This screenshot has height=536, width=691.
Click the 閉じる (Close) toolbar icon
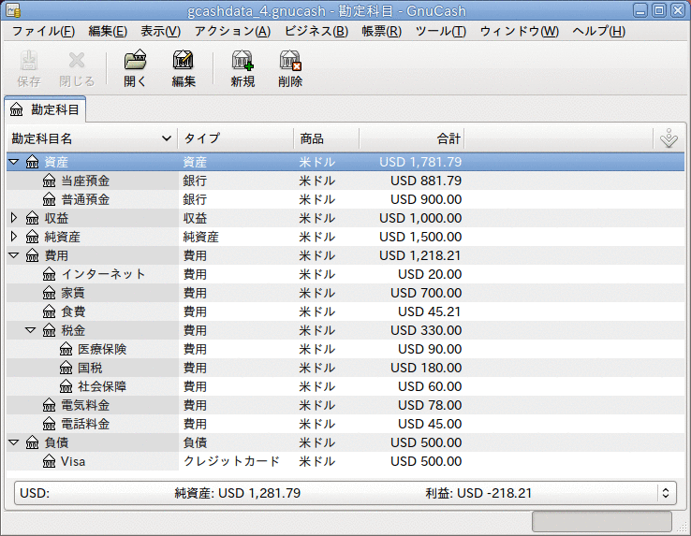[x=77, y=61]
